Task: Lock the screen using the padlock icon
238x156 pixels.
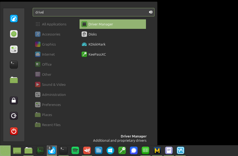Action: click(x=14, y=100)
